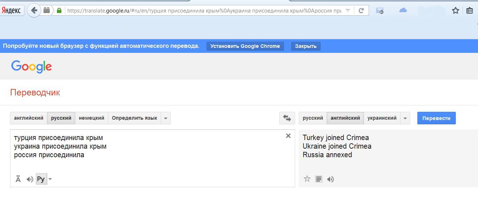
Task: Click the blue Перевести button
Action: [436, 118]
